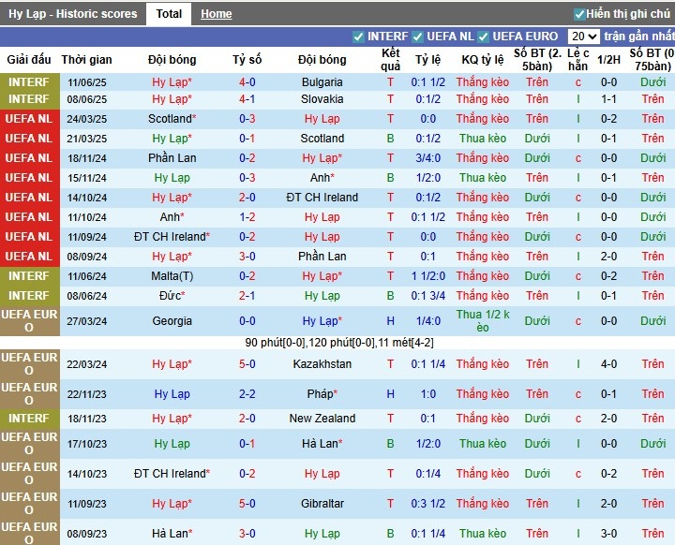Click the Malta(T) team link

[172, 276]
